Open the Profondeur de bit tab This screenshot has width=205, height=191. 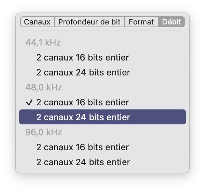coord(90,22)
